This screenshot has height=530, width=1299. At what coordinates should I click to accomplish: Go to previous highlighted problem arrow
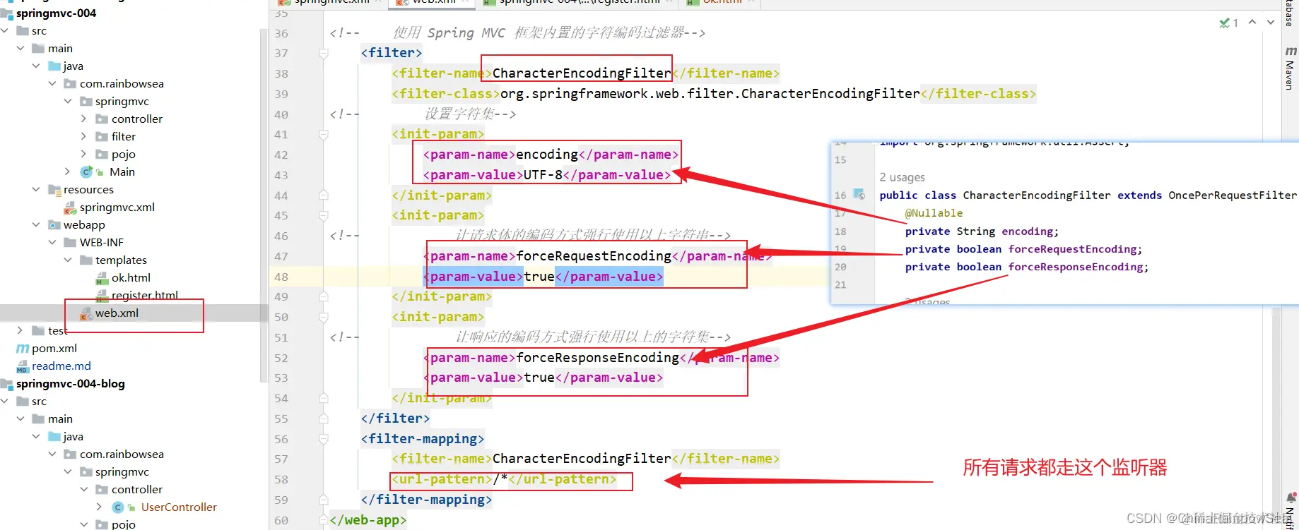click(x=1252, y=22)
